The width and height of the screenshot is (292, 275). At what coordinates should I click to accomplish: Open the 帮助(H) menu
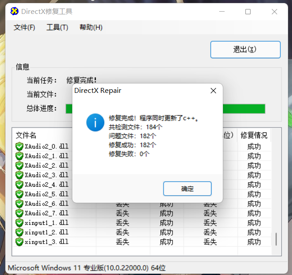(x=91, y=27)
